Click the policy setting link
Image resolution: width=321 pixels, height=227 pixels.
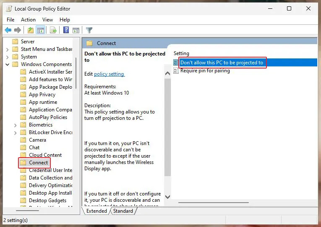109,74
